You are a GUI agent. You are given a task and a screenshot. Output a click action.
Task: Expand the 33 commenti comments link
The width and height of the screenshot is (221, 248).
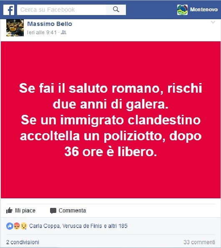pyautogui.click(x=199, y=242)
